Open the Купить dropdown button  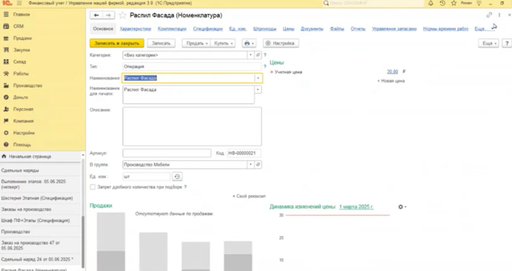pos(223,43)
